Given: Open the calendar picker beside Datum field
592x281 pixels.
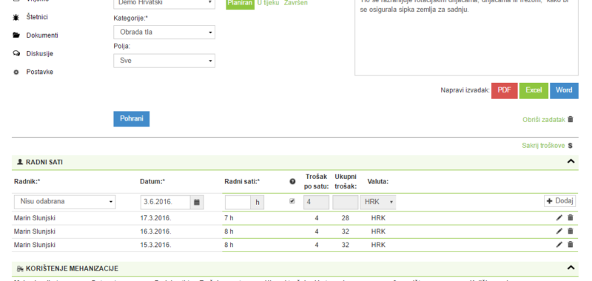Looking at the screenshot, I should pos(197,202).
